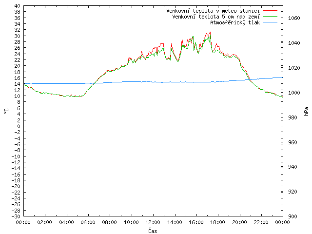Click legend text 'Venkovní teplota 5 cm nad zemí'

pyautogui.click(x=216, y=17)
